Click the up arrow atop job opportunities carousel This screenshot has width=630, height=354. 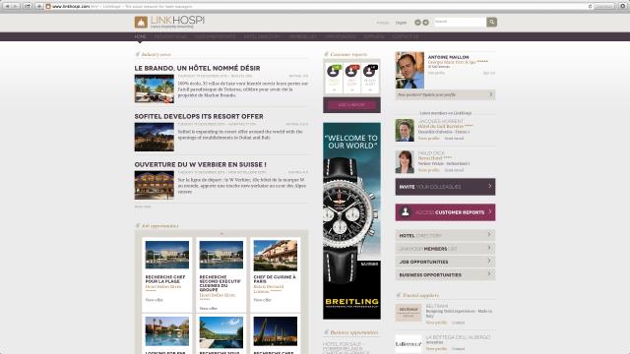[x=221, y=233]
